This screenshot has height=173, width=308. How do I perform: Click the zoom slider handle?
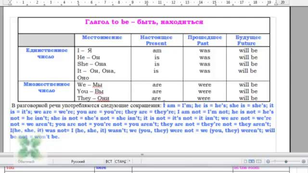pos(286,161)
